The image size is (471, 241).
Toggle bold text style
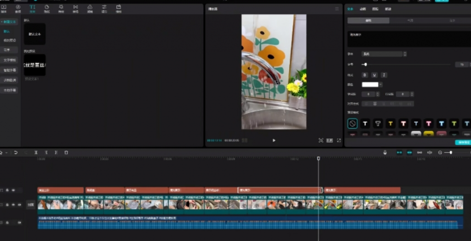pyautogui.click(x=365, y=75)
